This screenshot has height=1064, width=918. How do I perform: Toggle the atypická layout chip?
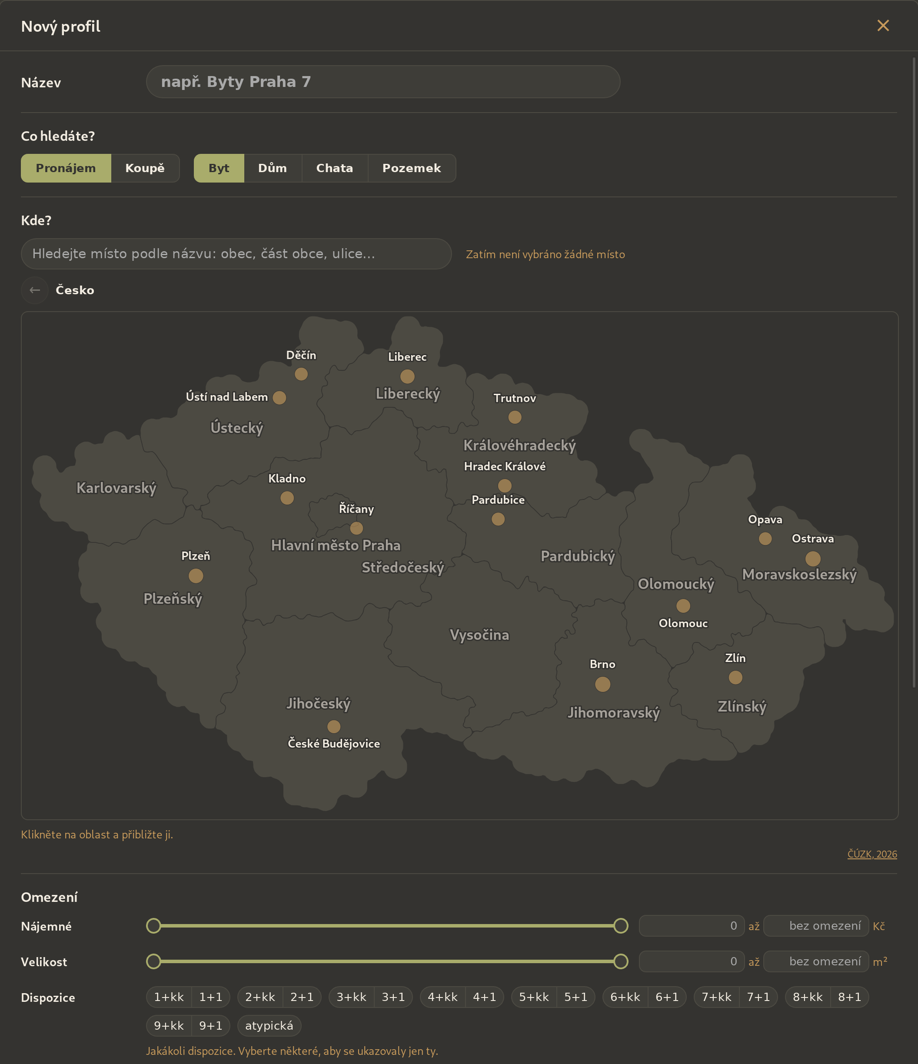point(269,1025)
